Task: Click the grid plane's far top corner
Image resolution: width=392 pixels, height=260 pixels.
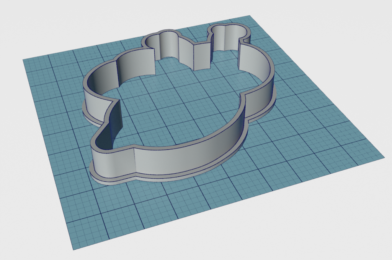Action: (x=249, y=16)
